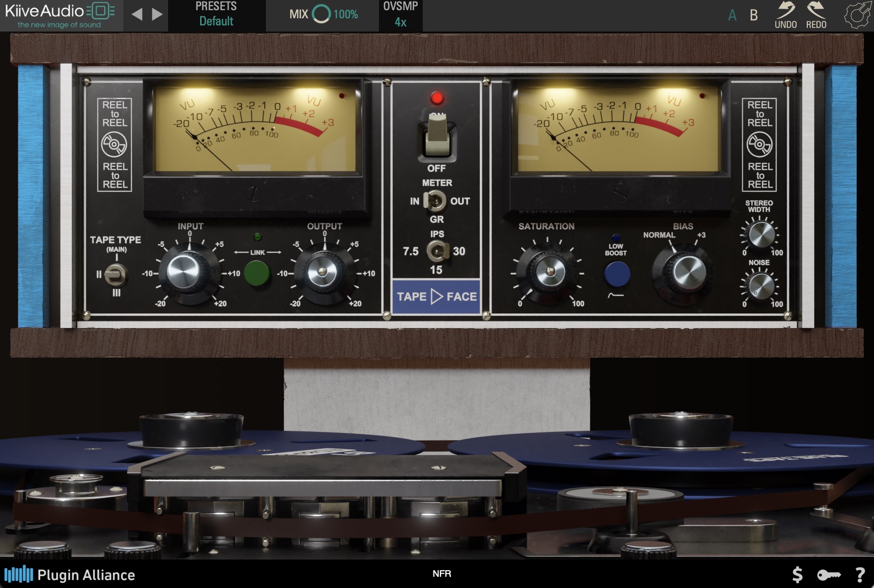Click the PRESETS header label
This screenshot has width=874, height=588.
pos(216,6)
